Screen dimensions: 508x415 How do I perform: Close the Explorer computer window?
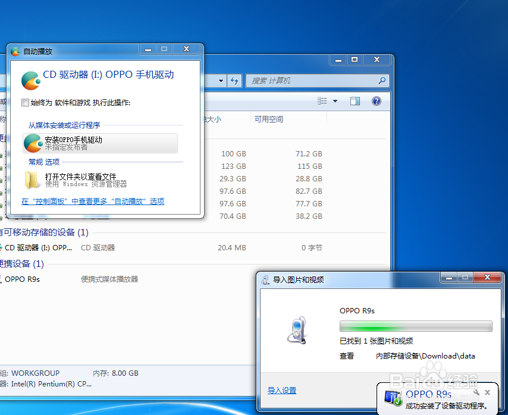pos(377,60)
